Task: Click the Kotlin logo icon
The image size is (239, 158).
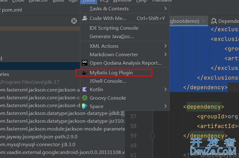Action: click(x=85, y=89)
